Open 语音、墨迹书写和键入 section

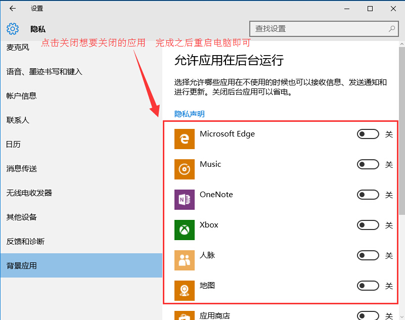(81, 72)
